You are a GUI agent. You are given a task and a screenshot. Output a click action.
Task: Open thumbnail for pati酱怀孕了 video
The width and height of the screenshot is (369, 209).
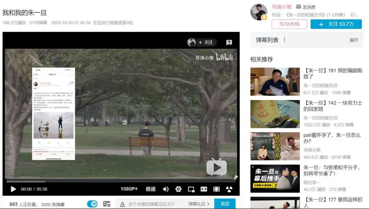(275, 146)
